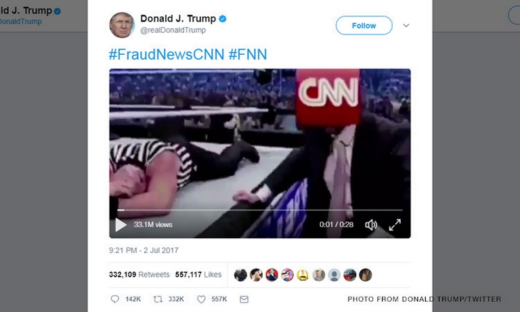
Task: View the 557,117 Likes list
Action: coord(198,275)
